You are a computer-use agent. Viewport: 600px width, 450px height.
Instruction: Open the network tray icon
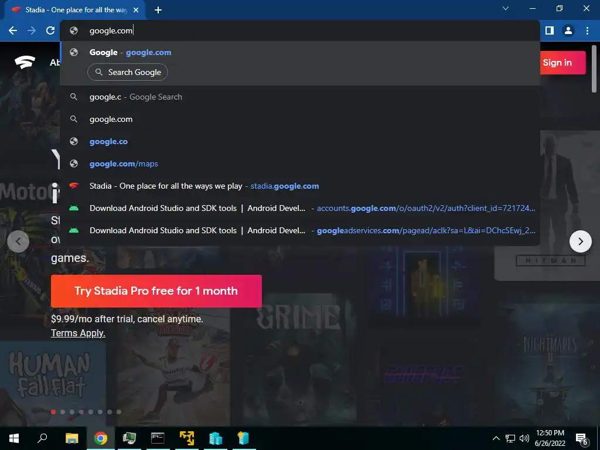click(510, 438)
